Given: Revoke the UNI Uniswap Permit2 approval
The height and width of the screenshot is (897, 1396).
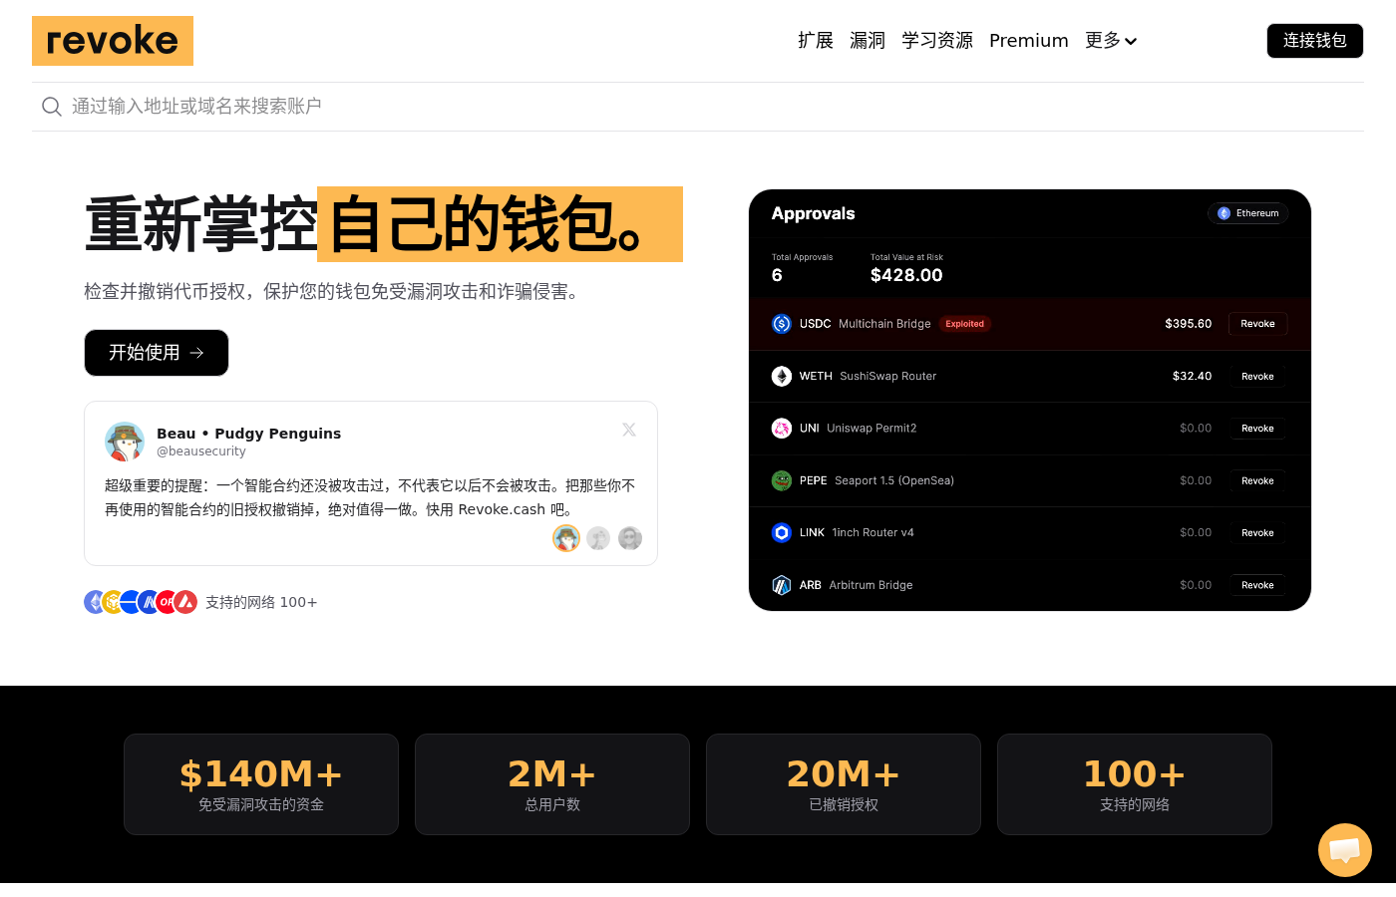Looking at the screenshot, I should [1257, 429].
